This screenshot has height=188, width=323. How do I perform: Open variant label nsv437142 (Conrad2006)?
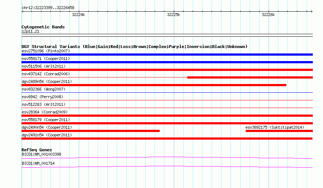point(46,74)
